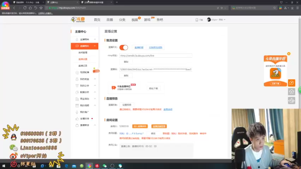Click the money bag icon beside 我的收益
The height and width of the screenshot is (169, 301).
point(77,79)
